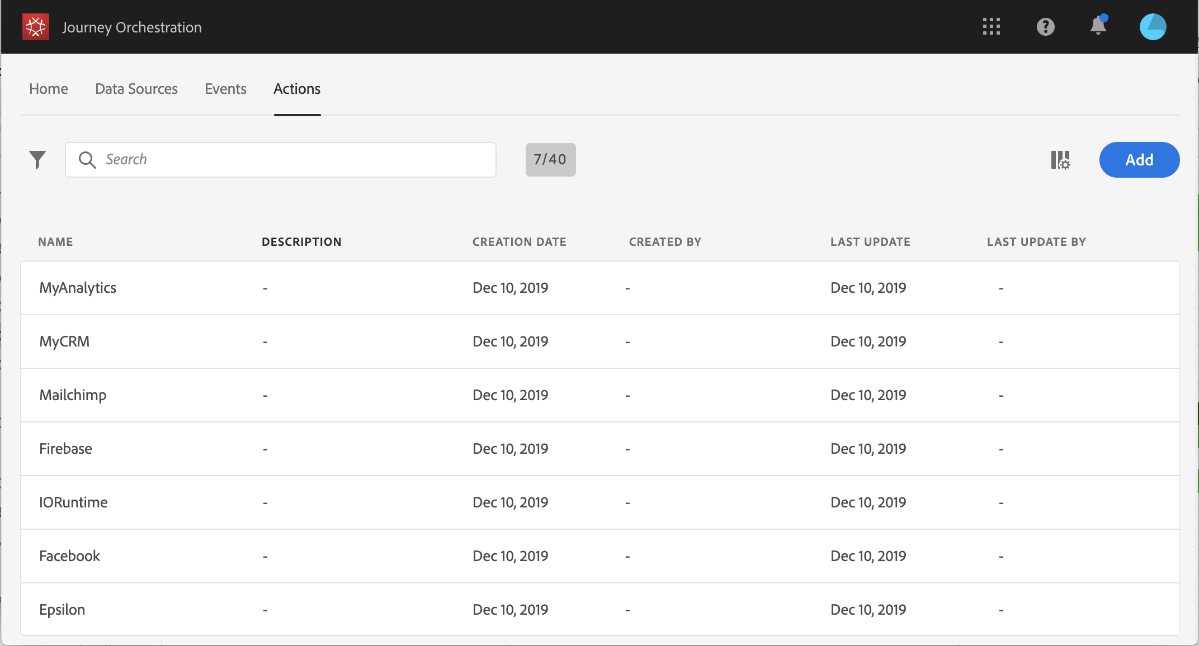Click the blue Add button
Screen dimensions: 1199x646
pos(1139,160)
